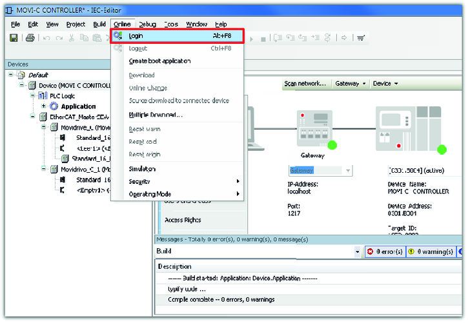Screen dimensions: 468x323
Task: Click the Print icon in the toolbar
Action: 30,39
